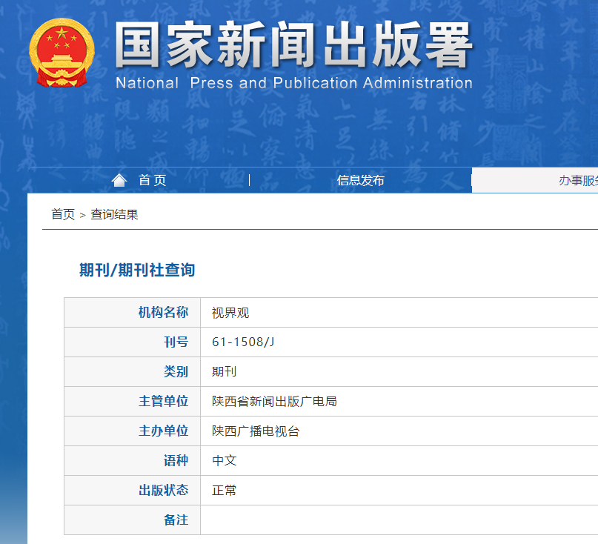The image size is (598, 544).
Task: Select the 陕西广播电视台 sponsor cell
Action: (256, 431)
